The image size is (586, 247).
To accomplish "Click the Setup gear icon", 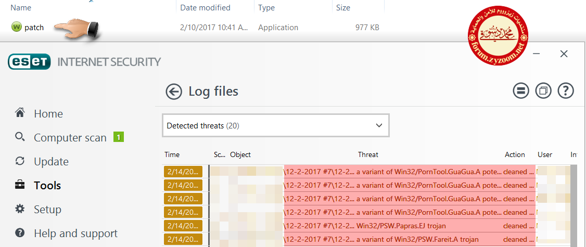I will tap(20, 209).
